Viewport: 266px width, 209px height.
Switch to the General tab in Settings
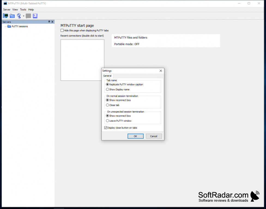(x=107, y=76)
